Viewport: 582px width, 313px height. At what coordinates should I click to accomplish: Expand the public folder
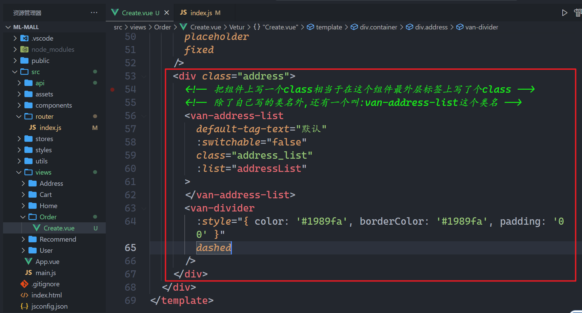coord(15,61)
